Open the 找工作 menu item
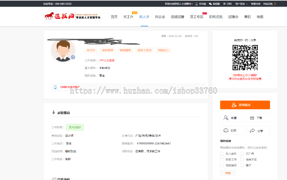Screen dimensions: 287x180 128,17
